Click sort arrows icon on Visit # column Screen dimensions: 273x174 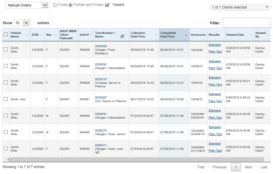[x=91, y=35]
